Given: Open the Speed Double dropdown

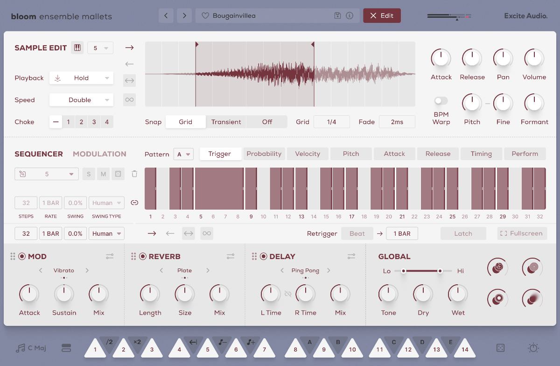Looking at the screenshot, I should pyautogui.click(x=81, y=100).
